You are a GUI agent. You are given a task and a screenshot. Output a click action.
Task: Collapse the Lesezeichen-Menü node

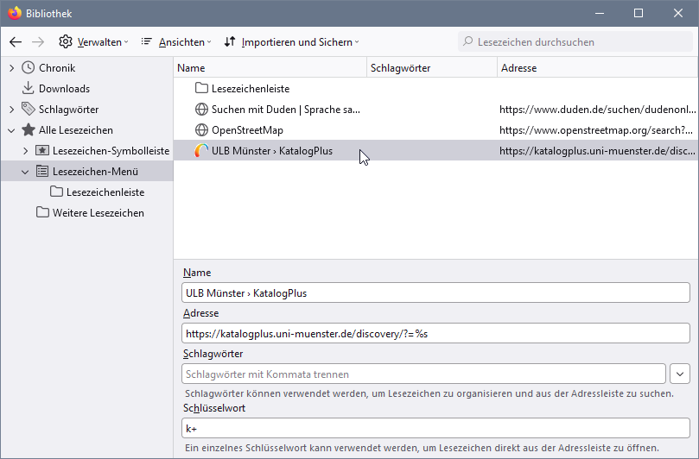(25, 172)
